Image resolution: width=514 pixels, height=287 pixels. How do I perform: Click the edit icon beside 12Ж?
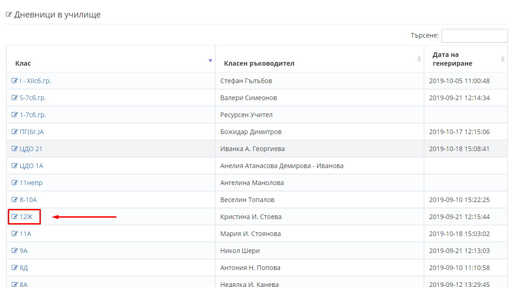(x=14, y=216)
